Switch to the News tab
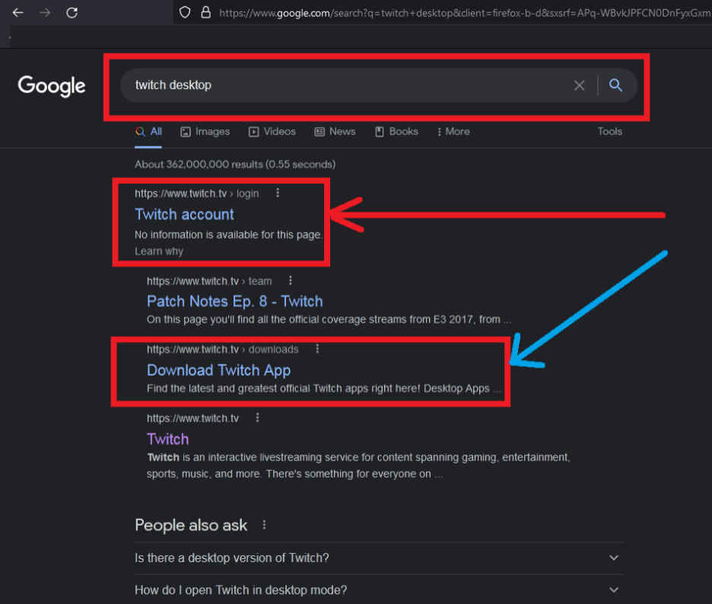Screen dimensions: 712x604 coord(335,132)
